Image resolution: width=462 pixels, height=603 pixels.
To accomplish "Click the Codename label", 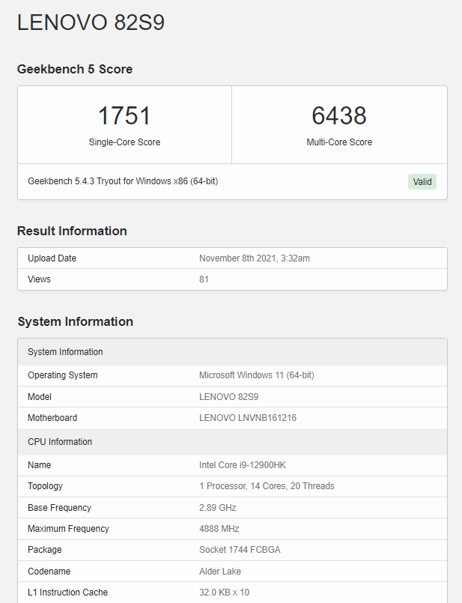I will [x=49, y=572].
